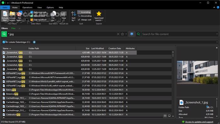Viewport: 220px width, 124px height.
Task: Click the Help question mark icon
Action: [218, 8]
